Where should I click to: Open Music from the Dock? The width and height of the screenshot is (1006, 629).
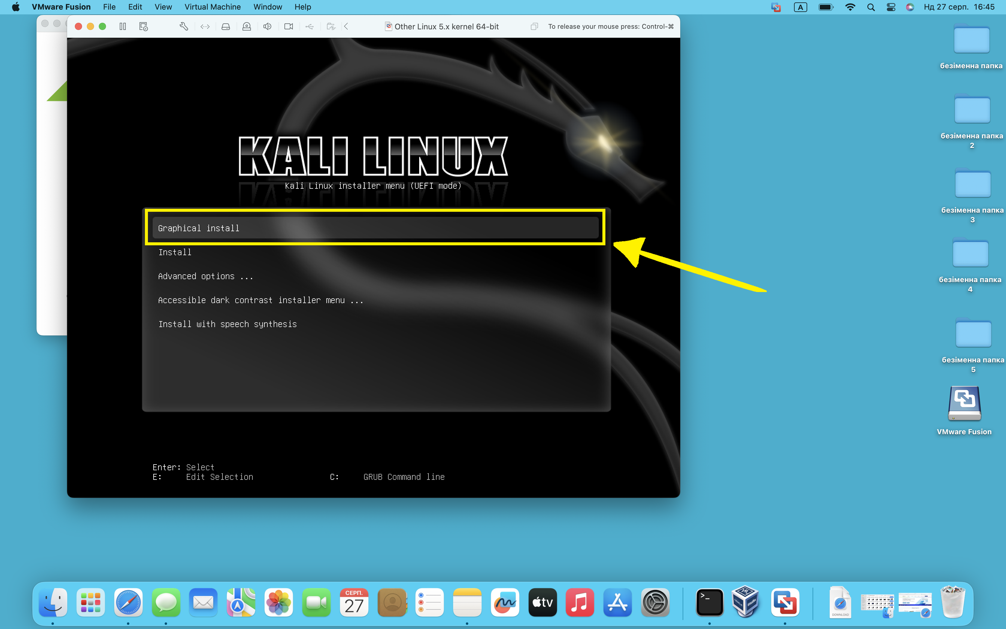tap(580, 602)
